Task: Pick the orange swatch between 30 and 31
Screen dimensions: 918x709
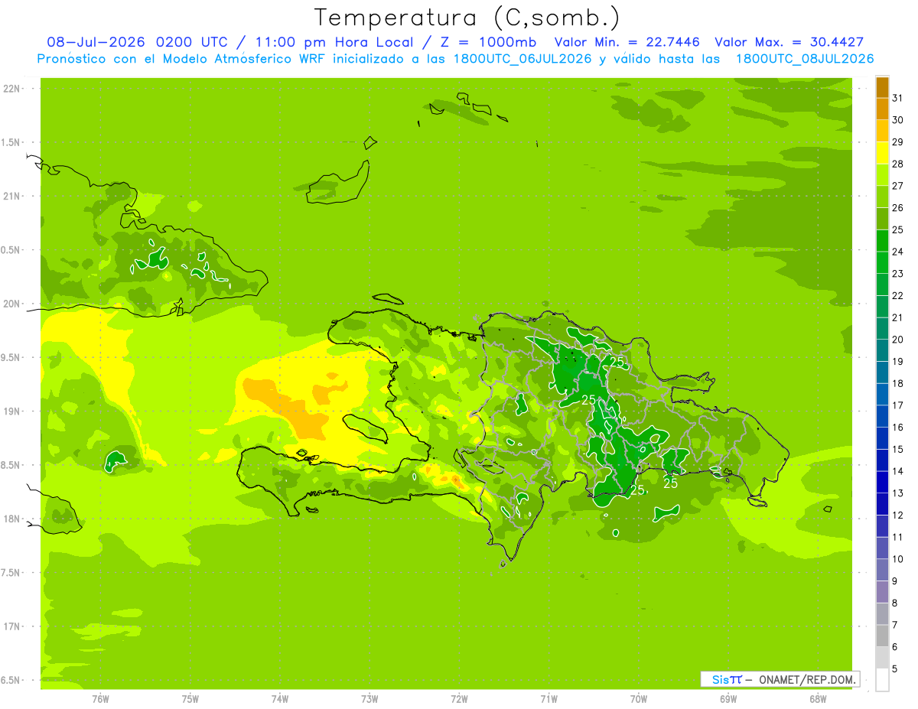Action: click(x=882, y=109)
